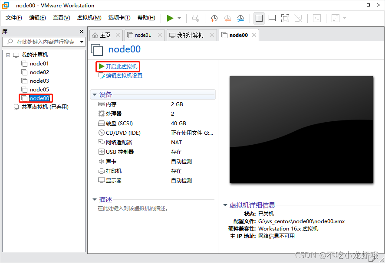Click the black VM screen preview thumbnail
385x263 pixels.
pos(301,130)
